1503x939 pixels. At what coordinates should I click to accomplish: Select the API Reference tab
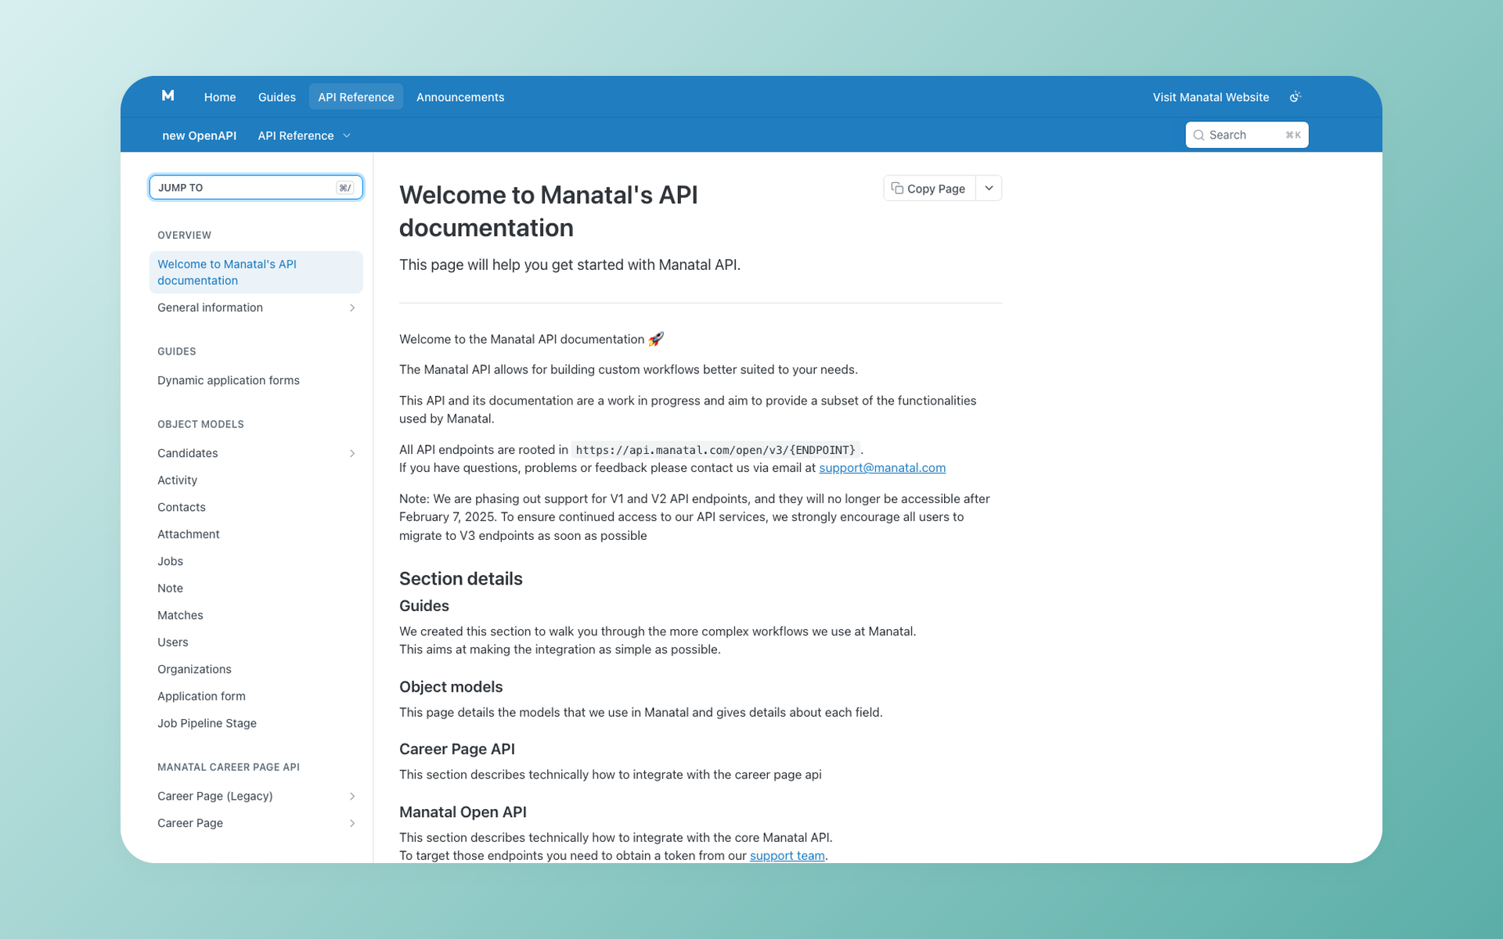click(356, 97)
